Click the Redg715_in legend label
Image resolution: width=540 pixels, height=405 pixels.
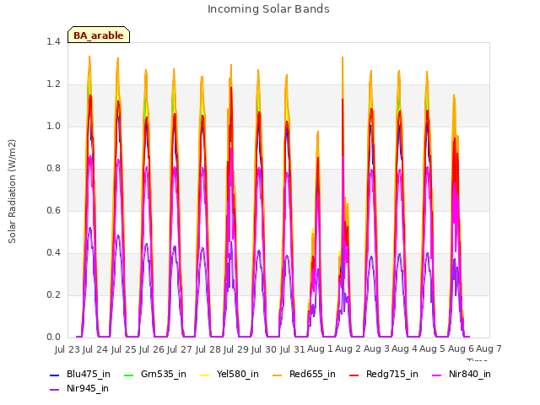pyautogui.click(x=391, y=375)
